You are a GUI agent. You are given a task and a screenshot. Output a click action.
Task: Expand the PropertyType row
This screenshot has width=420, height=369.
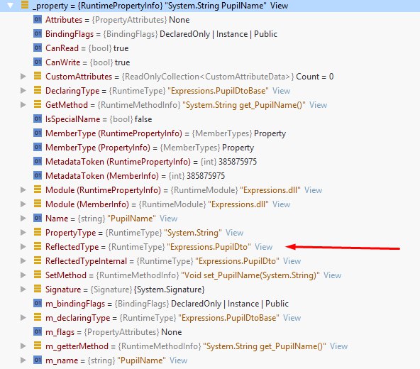point(23,233)
